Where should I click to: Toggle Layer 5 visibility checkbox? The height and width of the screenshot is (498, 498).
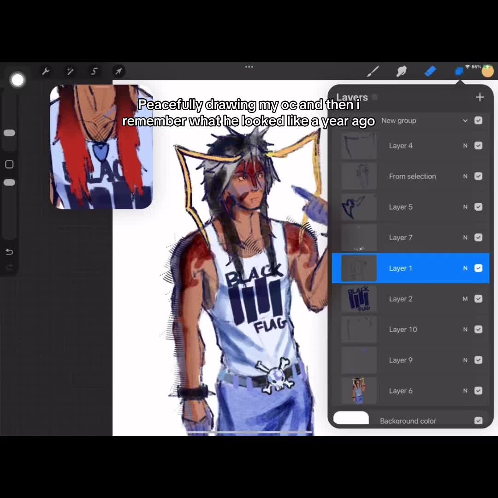tap(478, 207)
